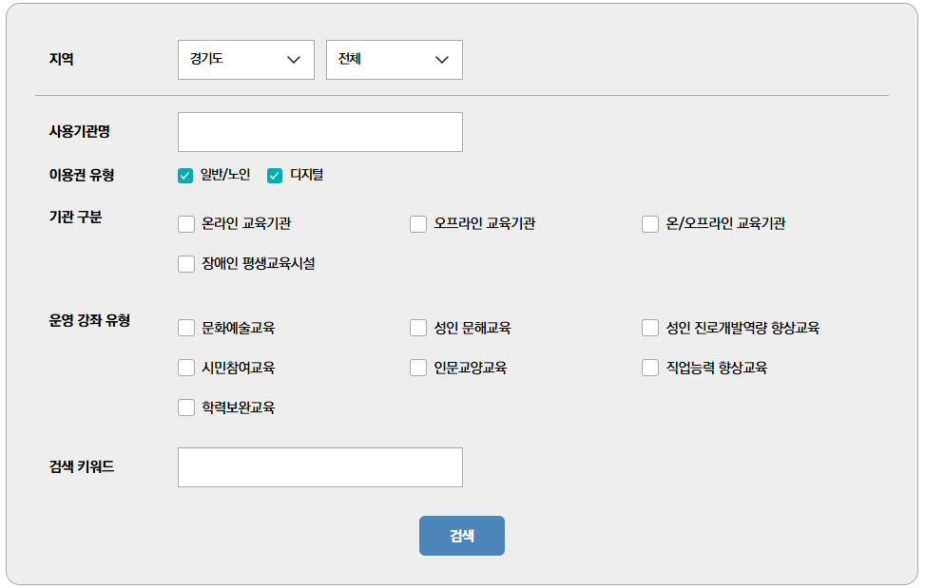This screenshot has height=588, width=925.
Task: Click the 검색 키워드 input field
Action: tap(320, 467)
